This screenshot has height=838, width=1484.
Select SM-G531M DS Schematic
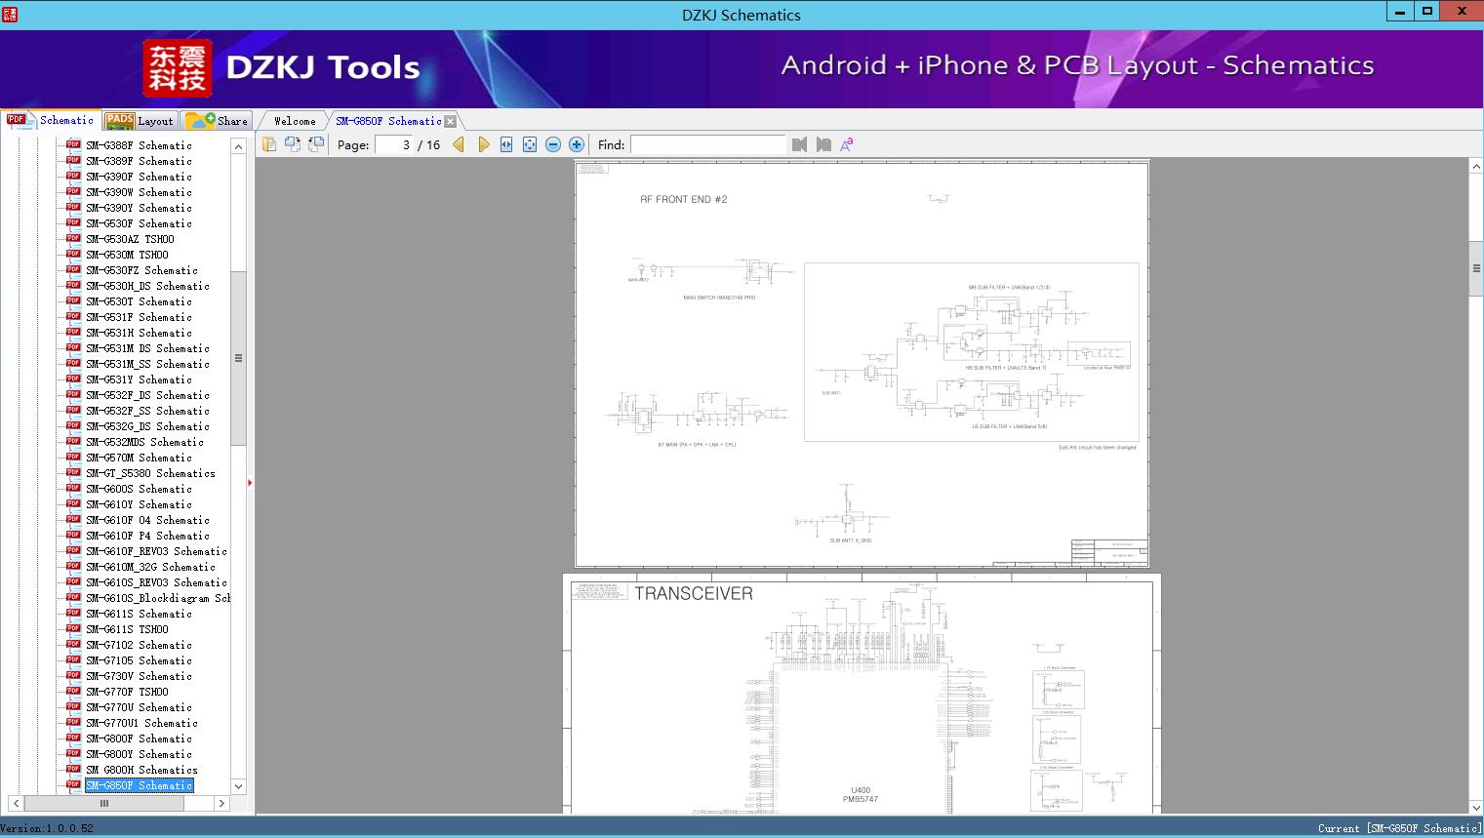pos(147,348)
